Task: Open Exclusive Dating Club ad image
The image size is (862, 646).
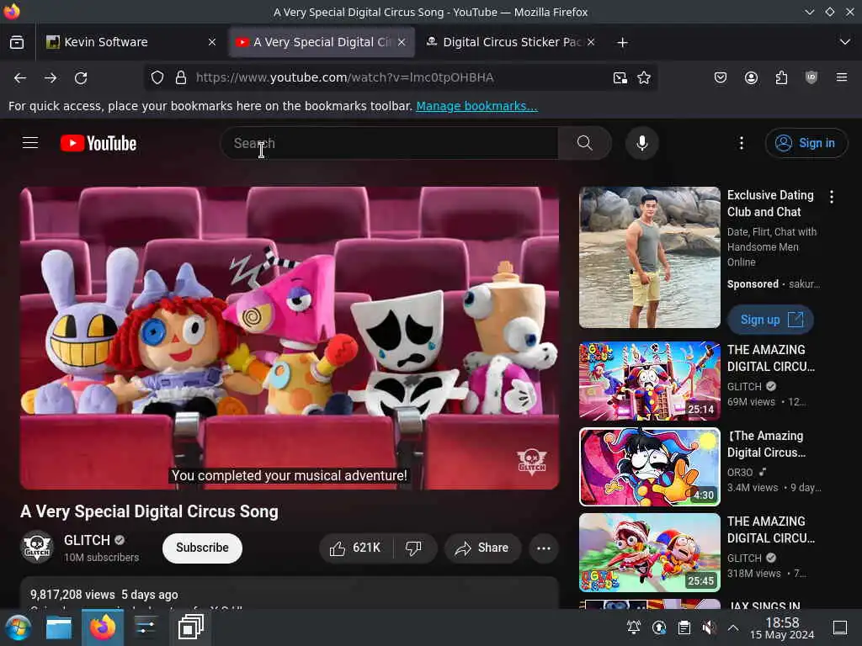Action: click(649, 257)
